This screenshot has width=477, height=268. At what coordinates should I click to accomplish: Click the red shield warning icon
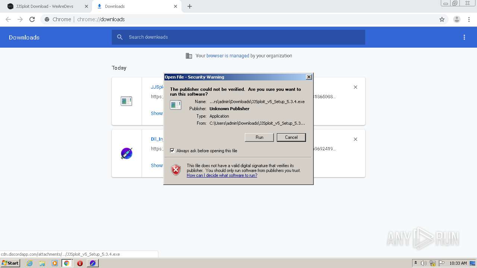[176, 170]
